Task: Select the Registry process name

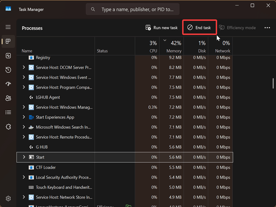Action: pyautogui.click(x=43, y=58)
